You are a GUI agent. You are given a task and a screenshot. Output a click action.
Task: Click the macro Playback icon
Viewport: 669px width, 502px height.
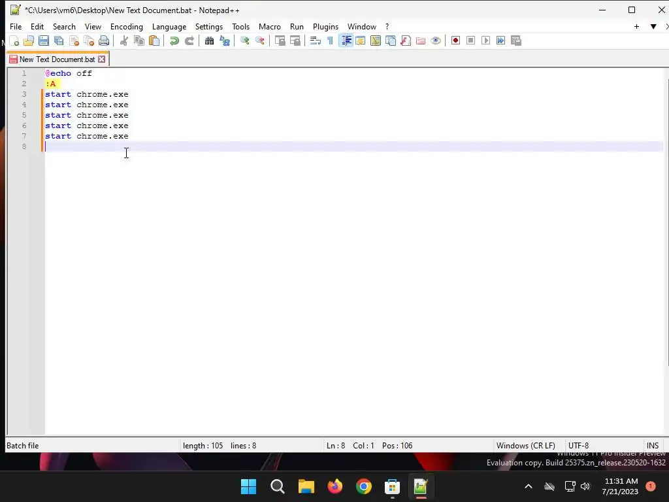pos(485,41)
